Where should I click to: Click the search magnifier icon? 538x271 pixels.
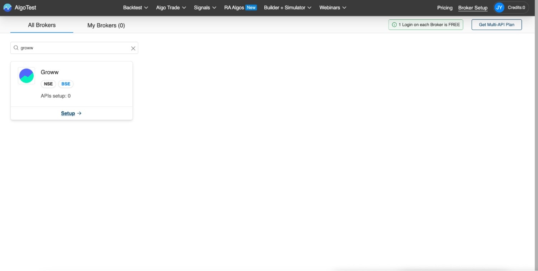point(16,48)
